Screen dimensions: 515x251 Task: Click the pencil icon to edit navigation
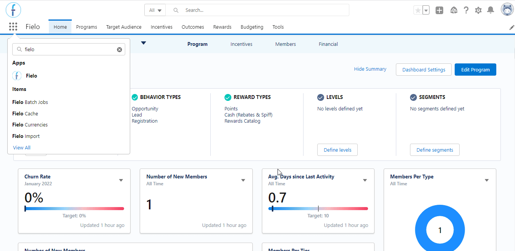pyautogui.click(x=512, y=28)
